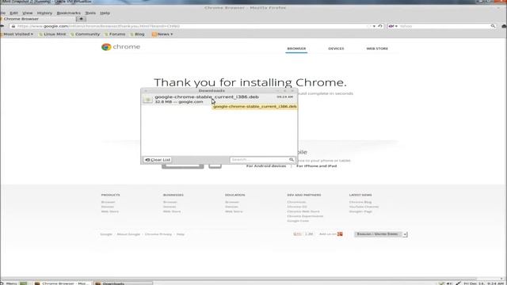Switch to the BROWSER navigation tab
The height and width of the screenshot is (285, 507).
[296, 48]
